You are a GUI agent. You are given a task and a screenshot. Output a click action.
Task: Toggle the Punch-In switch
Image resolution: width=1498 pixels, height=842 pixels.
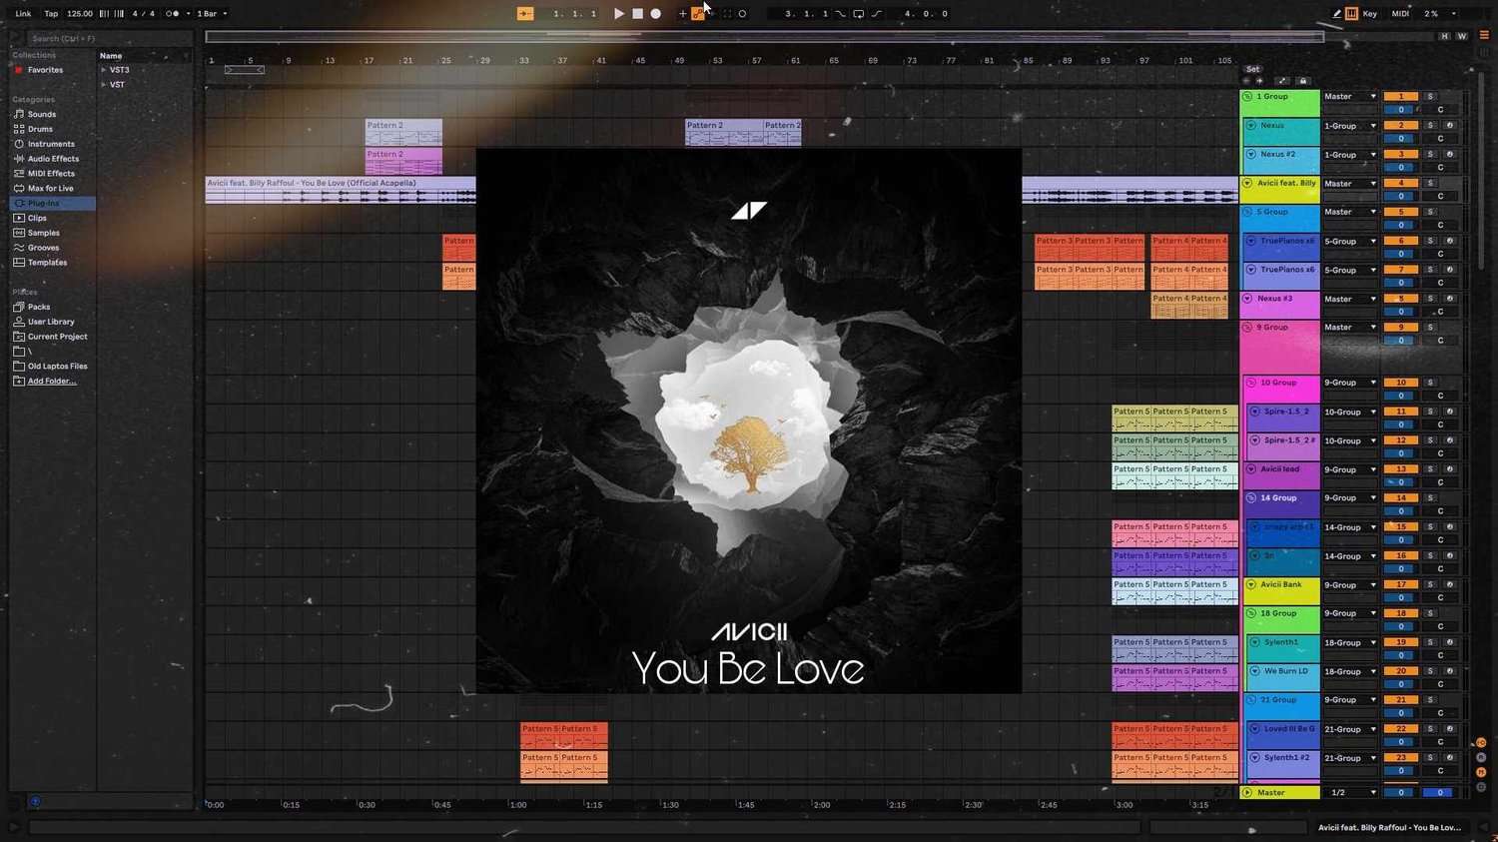840,14
